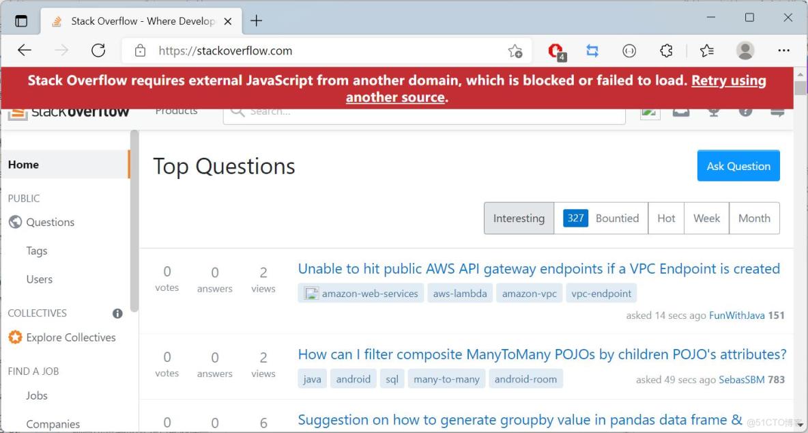Viewport: 808px width, 433px height.
Task: Switch to the Bountied questions tab
Action: click(x=601, y=219)
